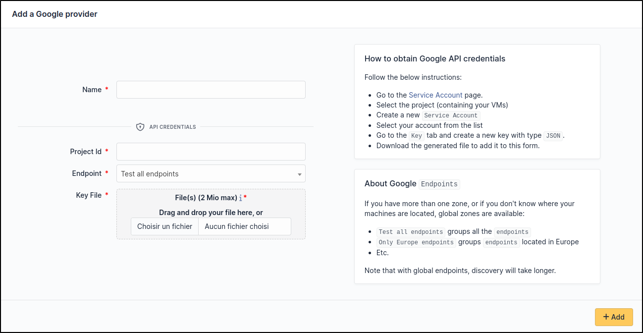Click the 'JSON' code tag
The image size is (643, 333).
pyautogui.click(x=553, y=136)
